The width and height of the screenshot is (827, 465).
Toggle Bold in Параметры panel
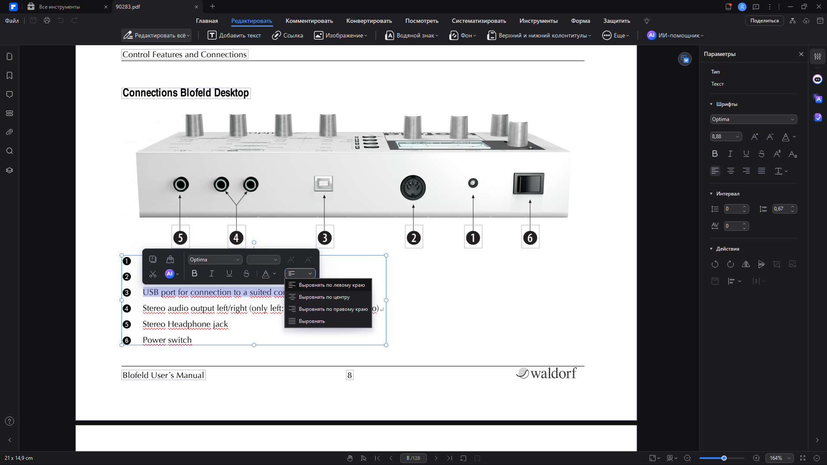(715, 154)
